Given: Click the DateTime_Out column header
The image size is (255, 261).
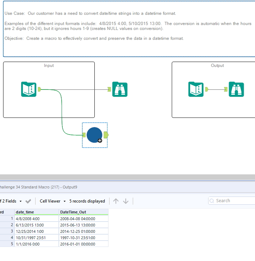Looking at the screenshot, I should (83, 212).
